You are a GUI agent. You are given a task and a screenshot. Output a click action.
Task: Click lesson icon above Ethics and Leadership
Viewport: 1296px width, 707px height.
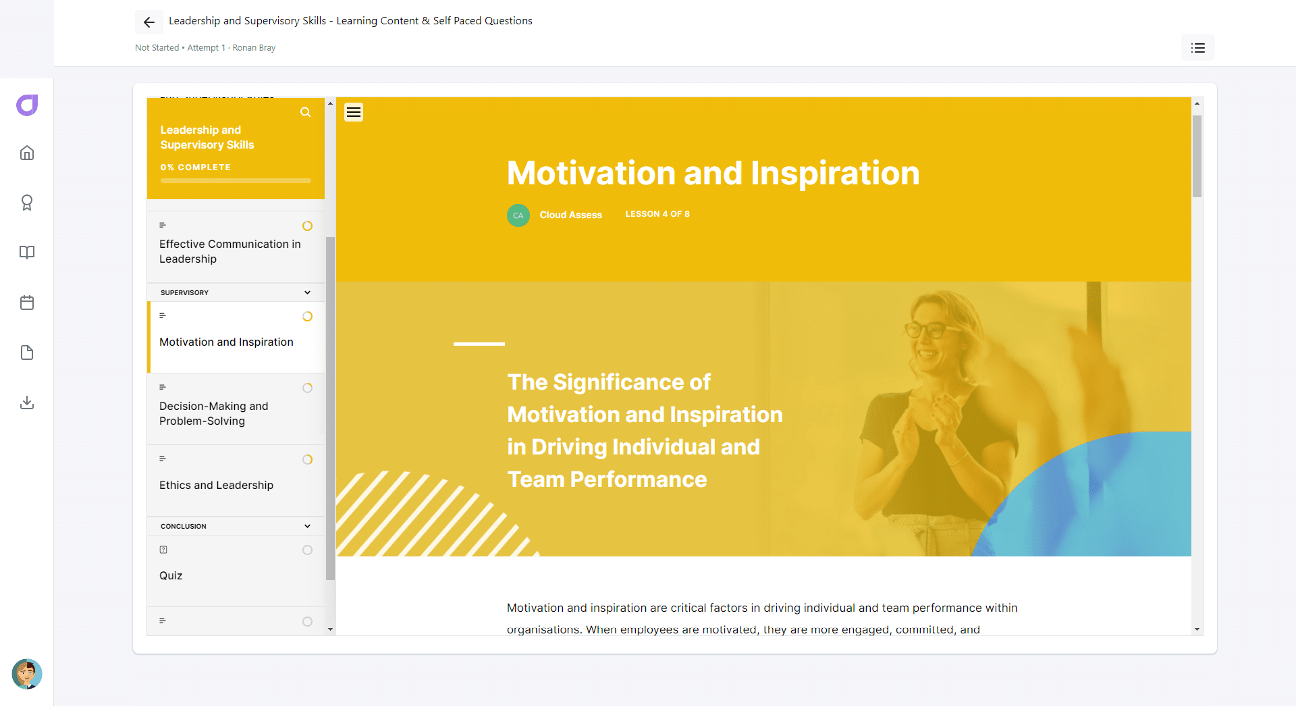point(163,459)
